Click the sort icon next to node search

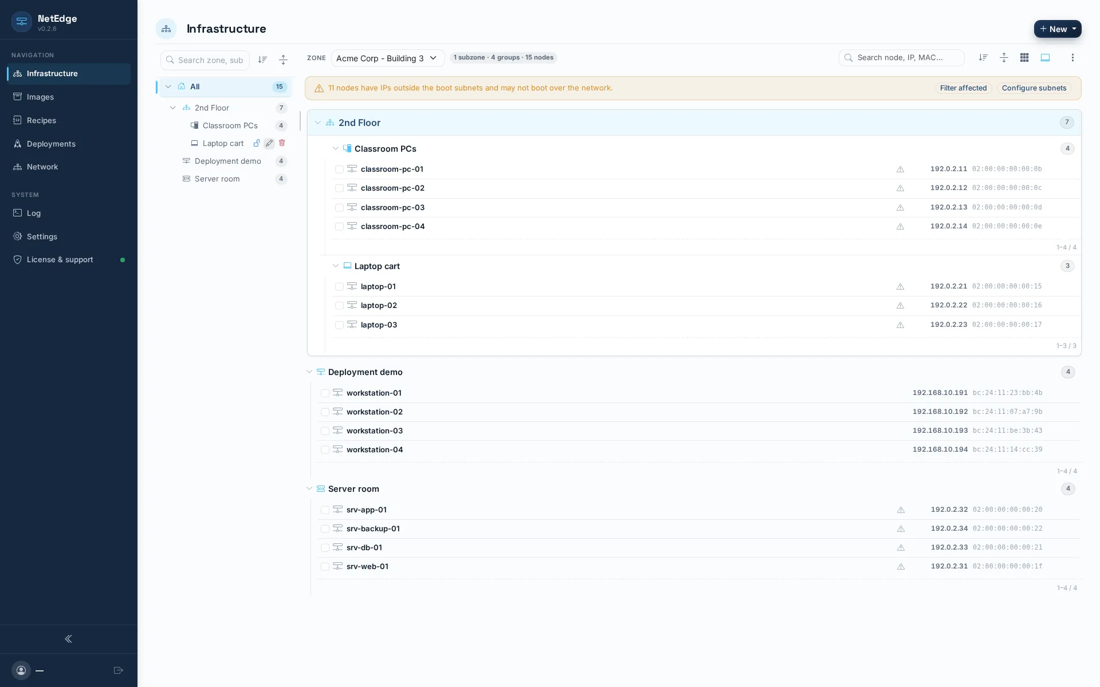coord(983,57)
